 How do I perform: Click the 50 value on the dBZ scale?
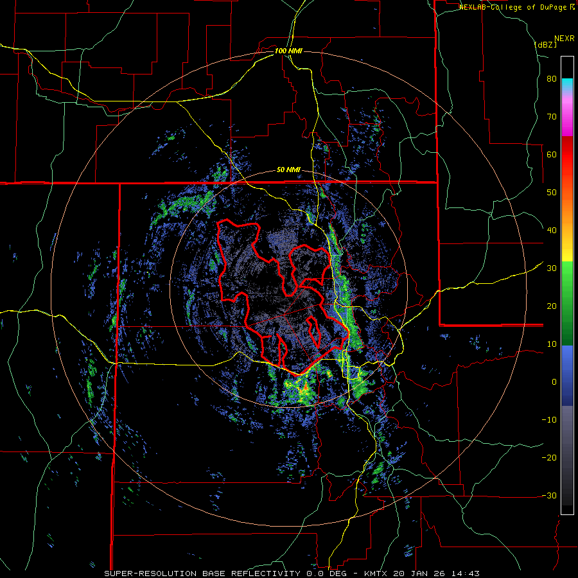click(x=552, y=193)
